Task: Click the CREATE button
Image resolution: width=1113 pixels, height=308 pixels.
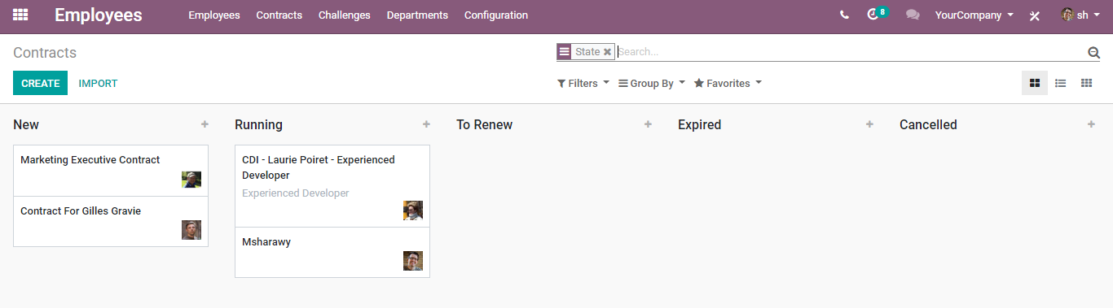Action: coord(41,83)
